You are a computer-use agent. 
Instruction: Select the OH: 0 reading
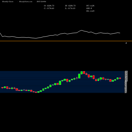pyautogui.click(x=89, y=8)
